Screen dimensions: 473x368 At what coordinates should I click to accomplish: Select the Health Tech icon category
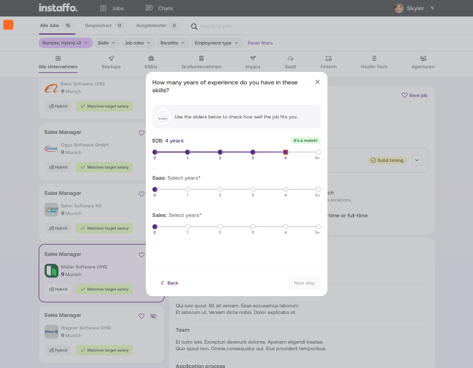pyautogui.click(x=374, y=58)
